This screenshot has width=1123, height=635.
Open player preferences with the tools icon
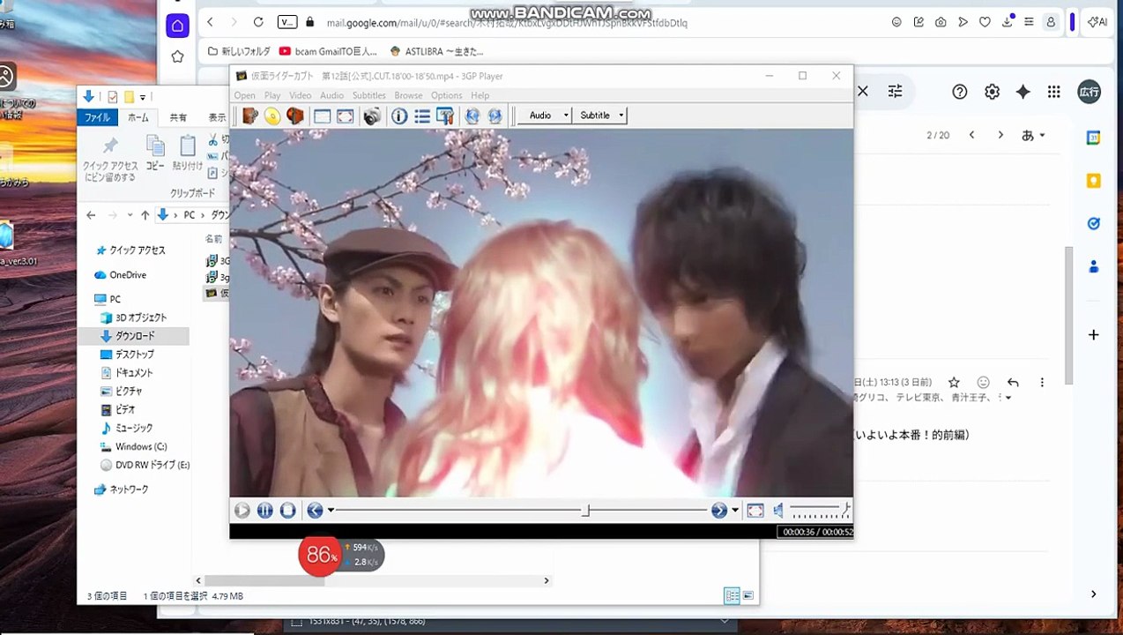[445, 116]
